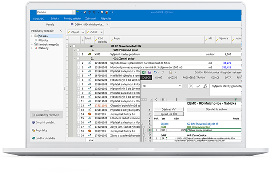Open the Excel Name Box dropdown
Viewport: 270px width, 187px height.
(x=180, y=86)
